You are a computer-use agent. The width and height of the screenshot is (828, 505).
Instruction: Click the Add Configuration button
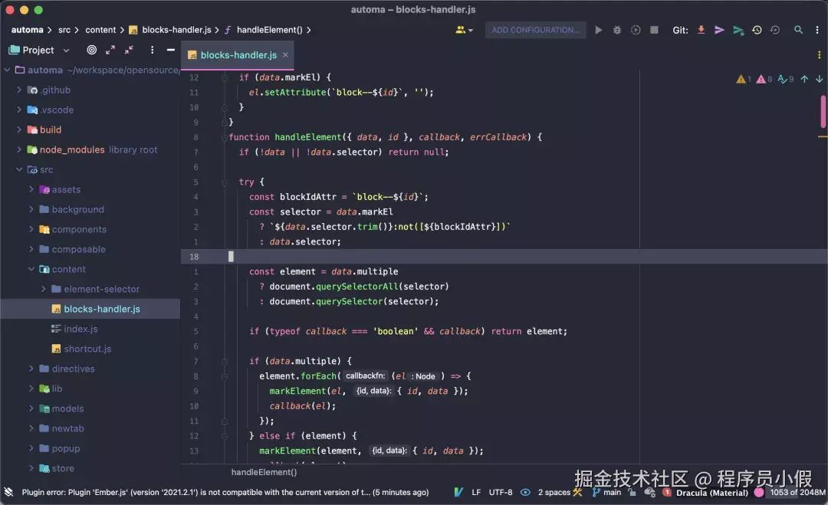[x=535, y=30]
